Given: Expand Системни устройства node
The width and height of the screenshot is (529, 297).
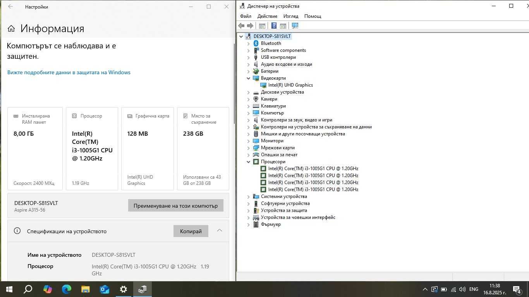Looking at the screenshot, I should 249,196.
